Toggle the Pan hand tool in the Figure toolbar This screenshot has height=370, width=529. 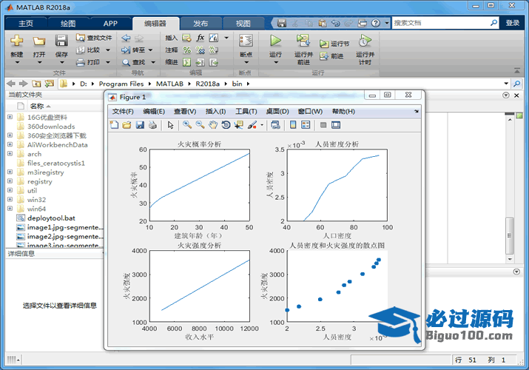click(212, 125)
